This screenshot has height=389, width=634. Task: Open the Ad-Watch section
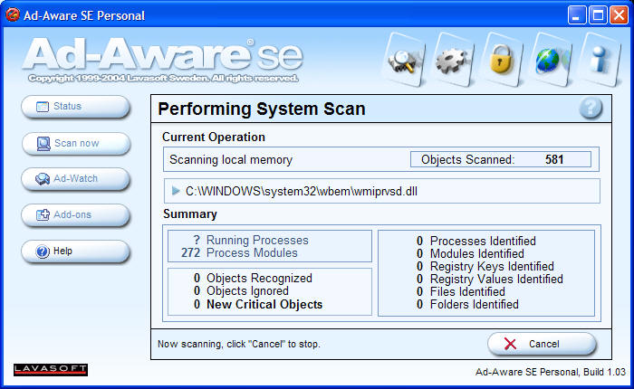pos(75,179)
